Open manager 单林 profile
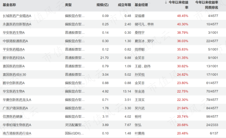Viewport: 226px width, 138px height. 150,24
